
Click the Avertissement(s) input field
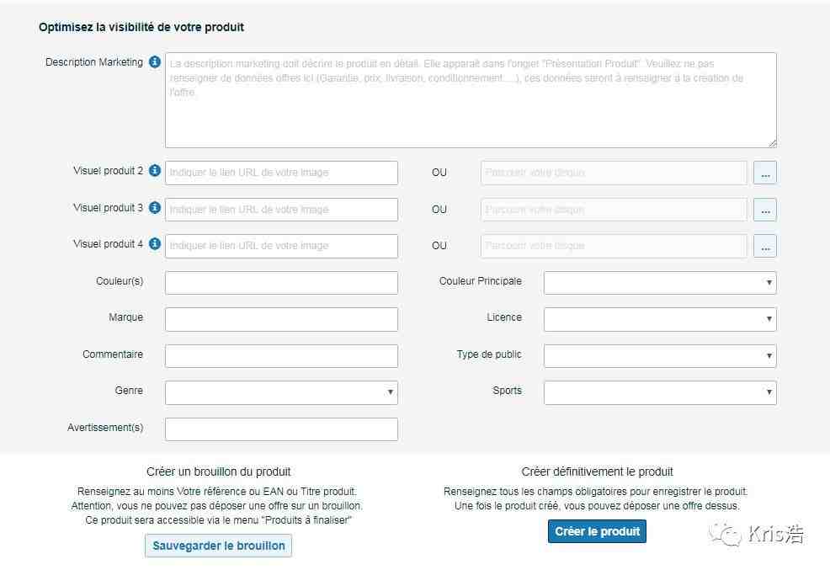(282, 429)
